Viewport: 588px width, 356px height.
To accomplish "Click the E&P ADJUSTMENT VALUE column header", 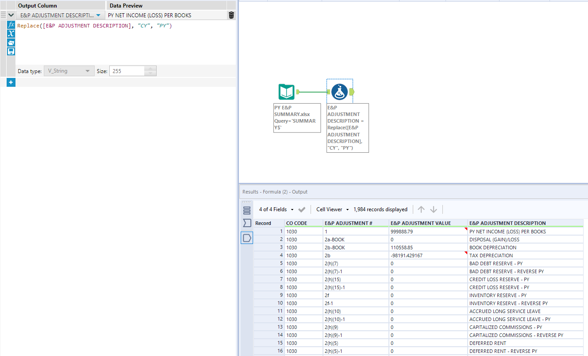I will click(419, 223).
